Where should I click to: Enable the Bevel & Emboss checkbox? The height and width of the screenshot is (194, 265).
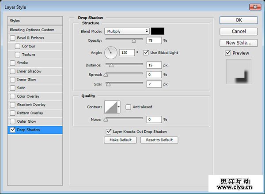click(13, 38)
